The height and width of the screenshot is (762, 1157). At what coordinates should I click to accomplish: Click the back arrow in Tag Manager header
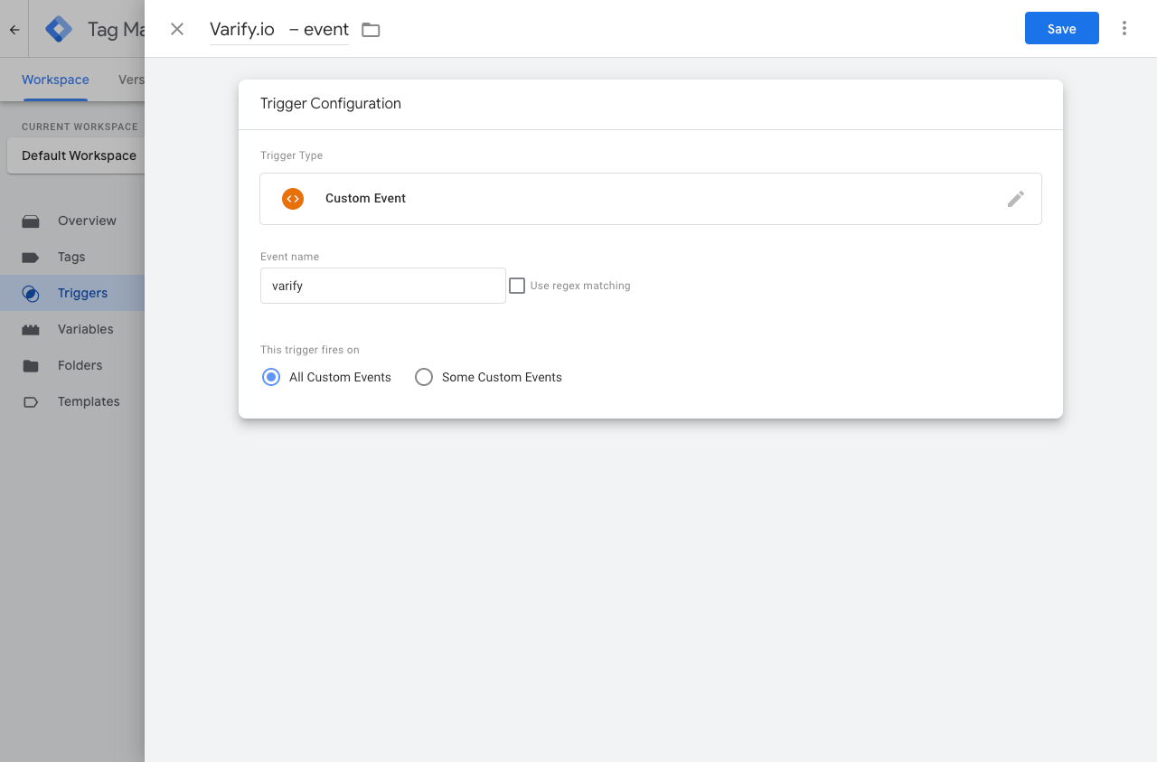click(14, 29)
